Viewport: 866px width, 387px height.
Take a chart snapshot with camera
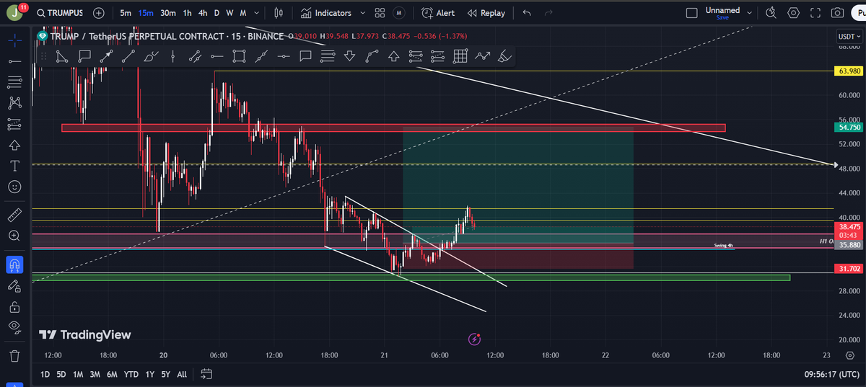(x=838, y=13)
